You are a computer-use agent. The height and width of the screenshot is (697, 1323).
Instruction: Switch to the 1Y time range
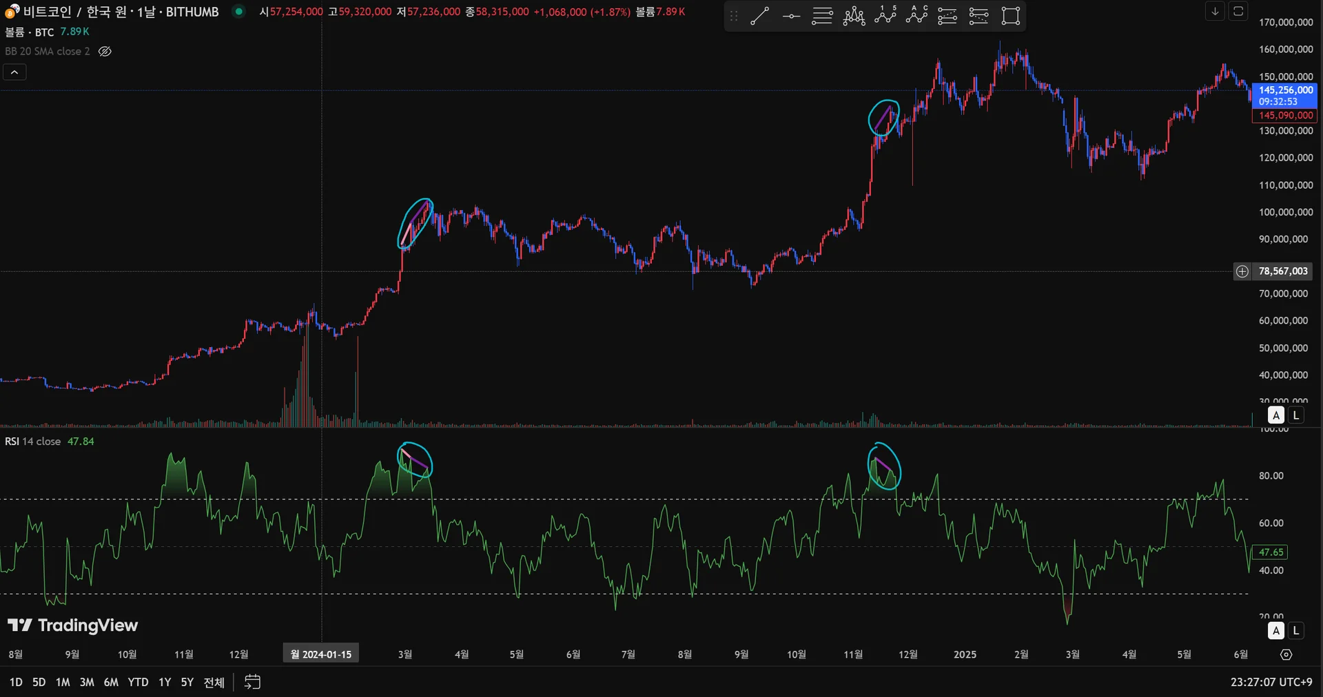coord(165,682)
